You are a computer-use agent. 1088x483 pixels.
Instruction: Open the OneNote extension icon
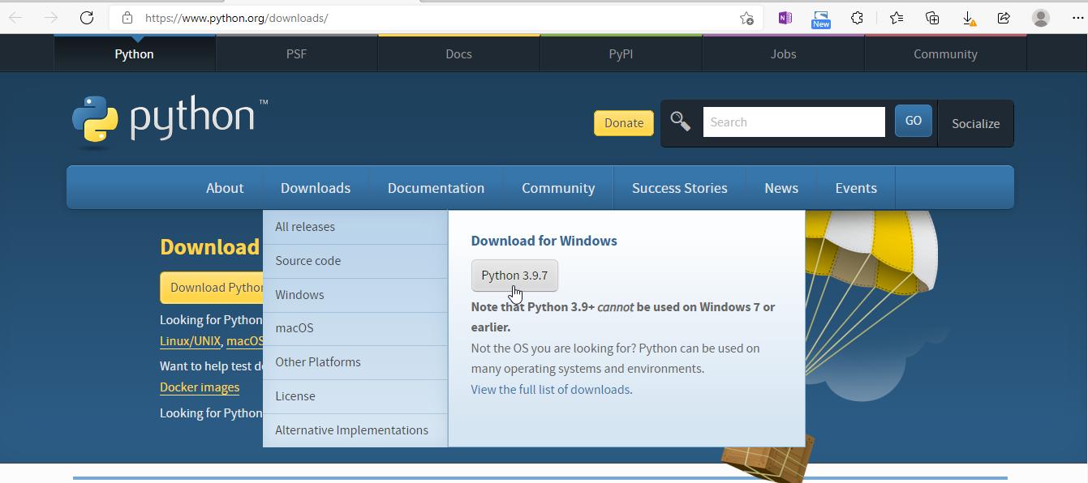tap(785, 18)
